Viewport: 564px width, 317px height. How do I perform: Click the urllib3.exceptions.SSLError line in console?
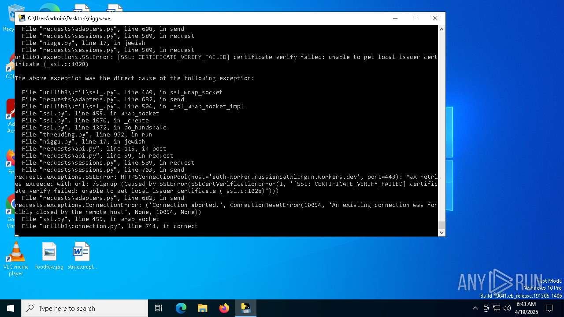[226, 61]
